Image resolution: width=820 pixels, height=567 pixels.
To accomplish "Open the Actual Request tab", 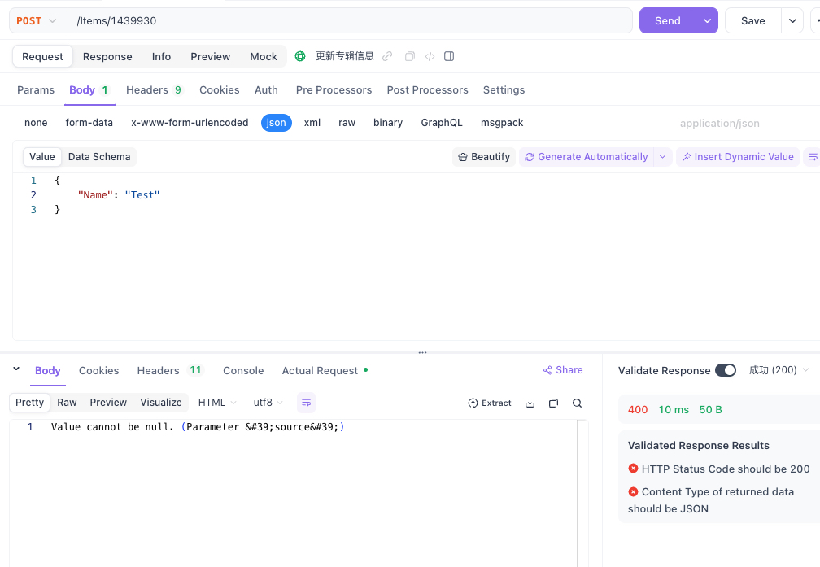I will point(320,370).
